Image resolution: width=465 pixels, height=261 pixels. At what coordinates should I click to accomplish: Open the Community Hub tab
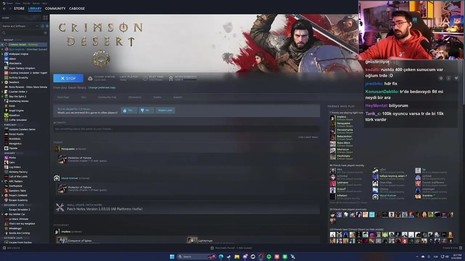click(107, 97)
